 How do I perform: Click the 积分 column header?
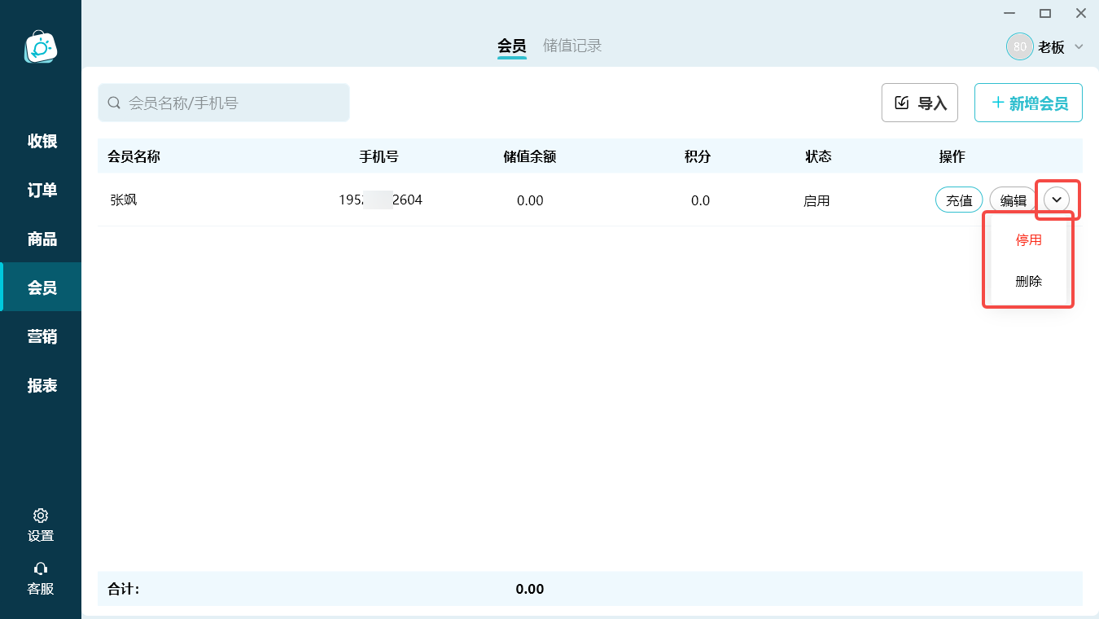698,156
